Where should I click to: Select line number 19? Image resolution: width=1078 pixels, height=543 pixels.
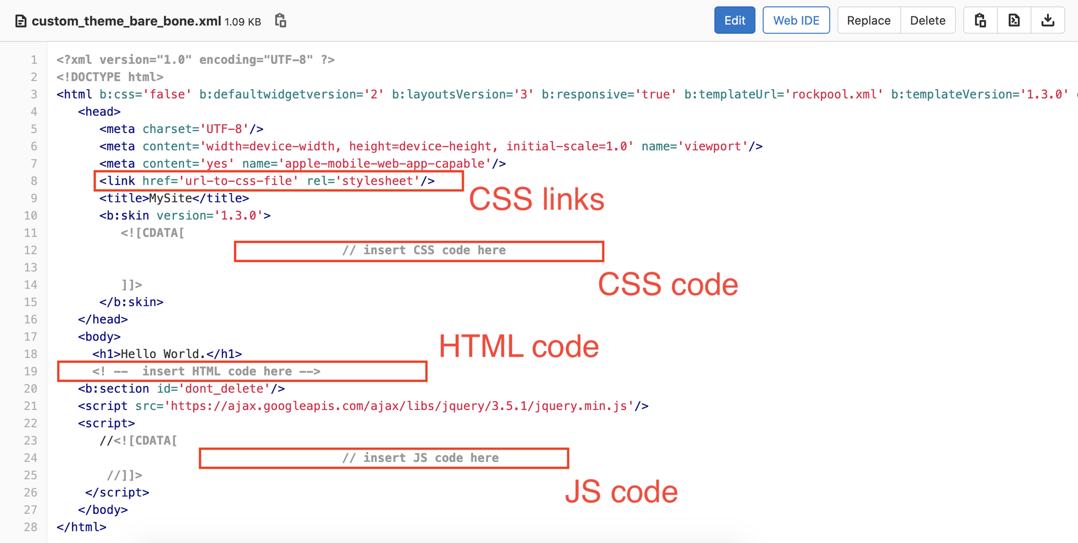tap(30, 371)
